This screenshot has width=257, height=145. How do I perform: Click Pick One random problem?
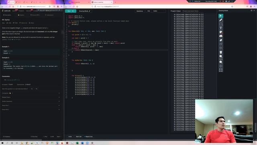(34, 137)
